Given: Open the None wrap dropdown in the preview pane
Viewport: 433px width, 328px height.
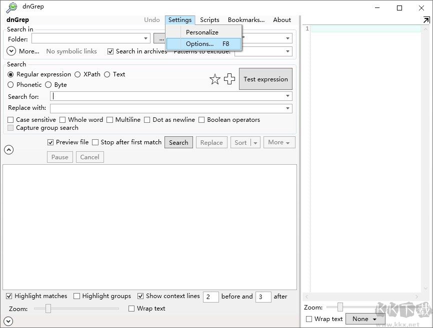Looking at the screenshot, I should click(x=365, y=319).
